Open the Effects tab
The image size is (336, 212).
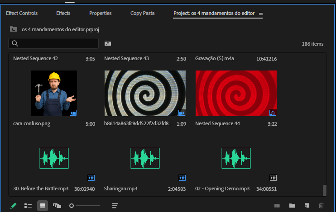pyautogui.click(x=63, y=13)
